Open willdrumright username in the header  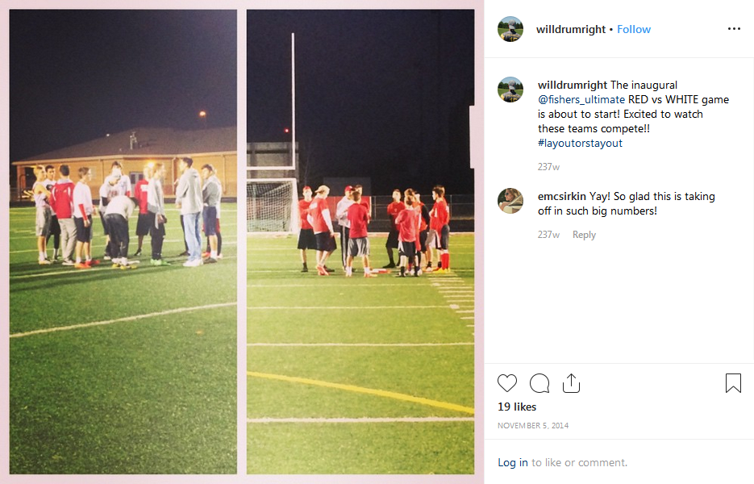[571, 29]
